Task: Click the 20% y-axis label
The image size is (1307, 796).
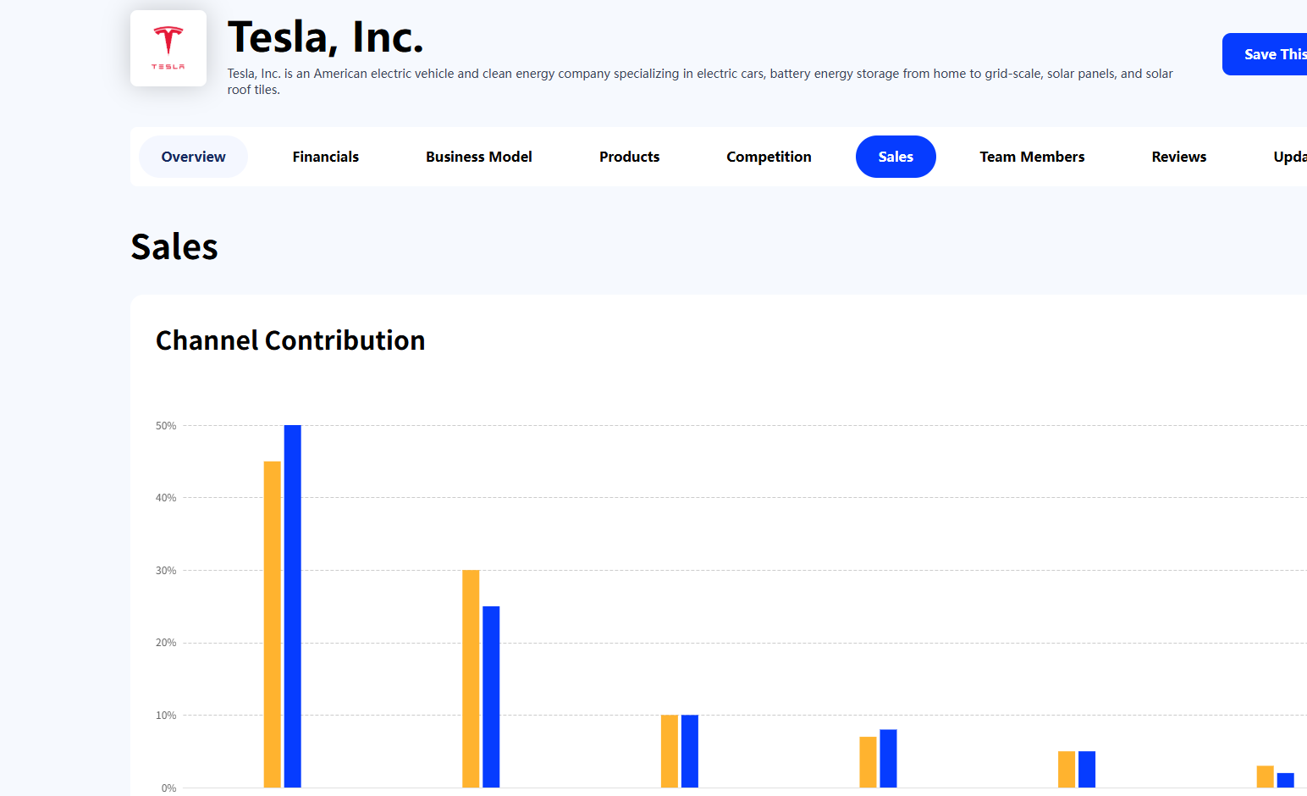Action: coord(166,643)
